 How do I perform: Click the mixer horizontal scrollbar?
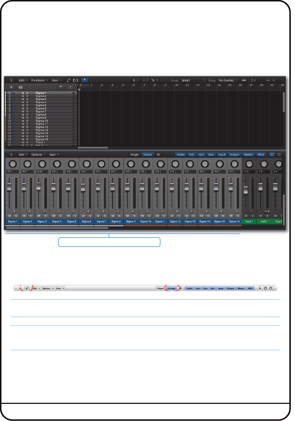(57, 228)
